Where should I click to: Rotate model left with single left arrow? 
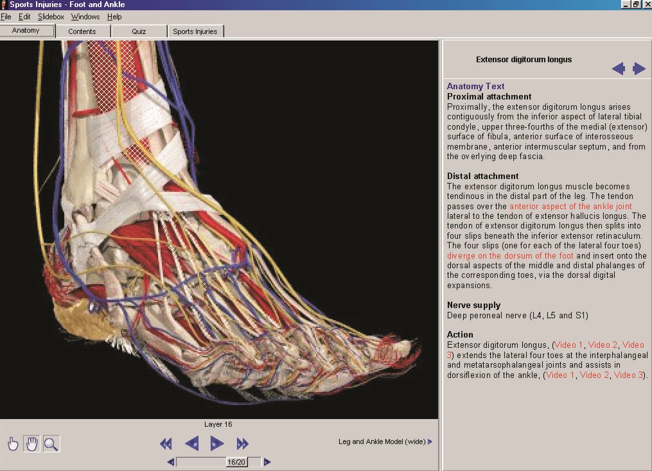click(x=191, y=443)
